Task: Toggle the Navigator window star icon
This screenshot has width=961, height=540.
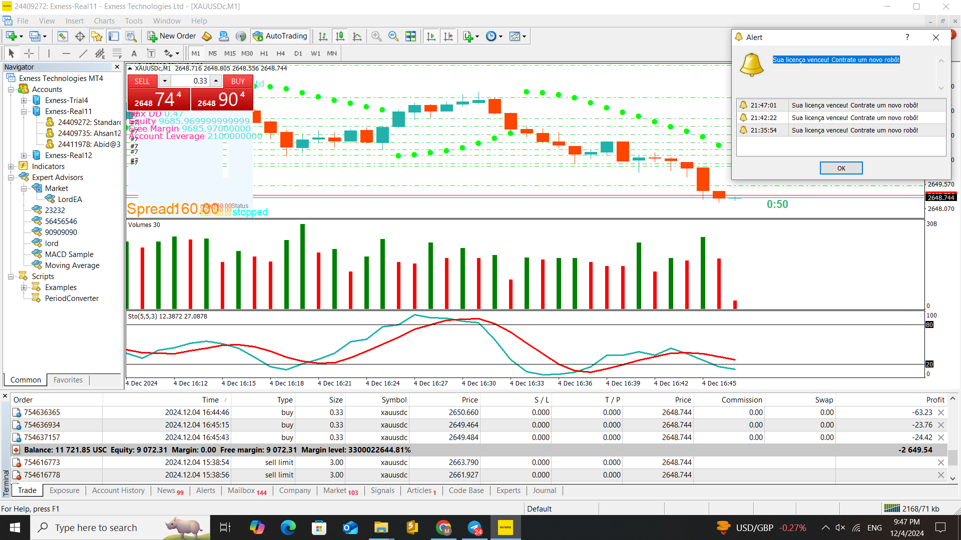Action: [97, 36]
